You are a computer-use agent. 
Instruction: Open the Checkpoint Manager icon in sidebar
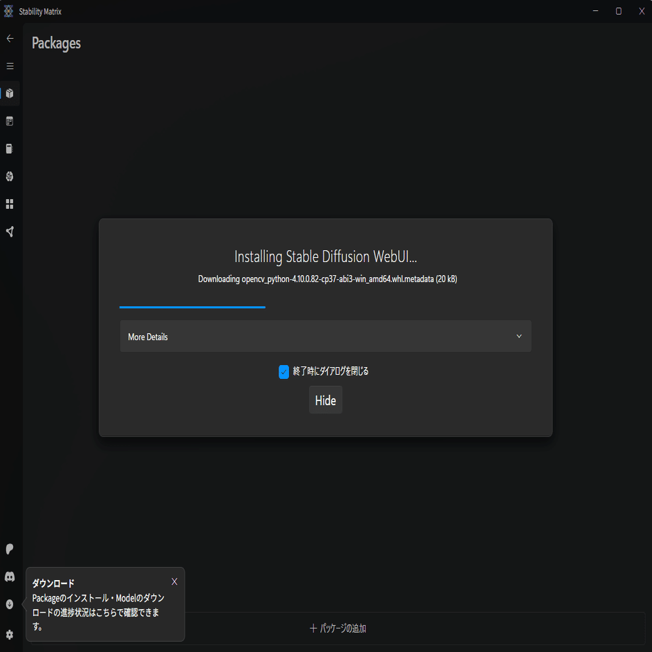[x=10, y=149]
